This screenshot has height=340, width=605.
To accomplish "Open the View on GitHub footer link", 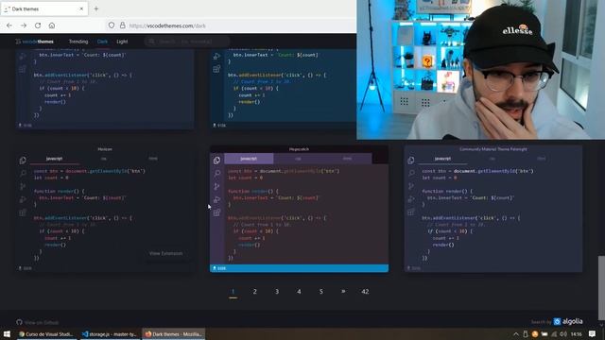I will point(38,322).
